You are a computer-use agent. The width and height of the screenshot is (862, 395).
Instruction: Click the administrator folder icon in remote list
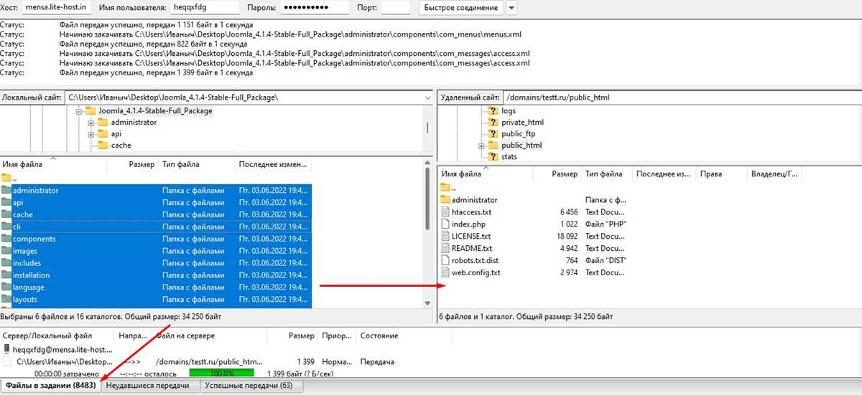point(445,200)
